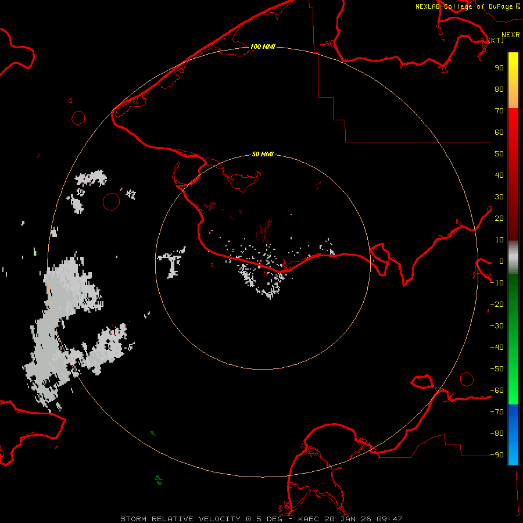Screen dimensions: 523x523
Task: Click the gray zero-velocity segment of the color bar
Action: pos(513,257)
